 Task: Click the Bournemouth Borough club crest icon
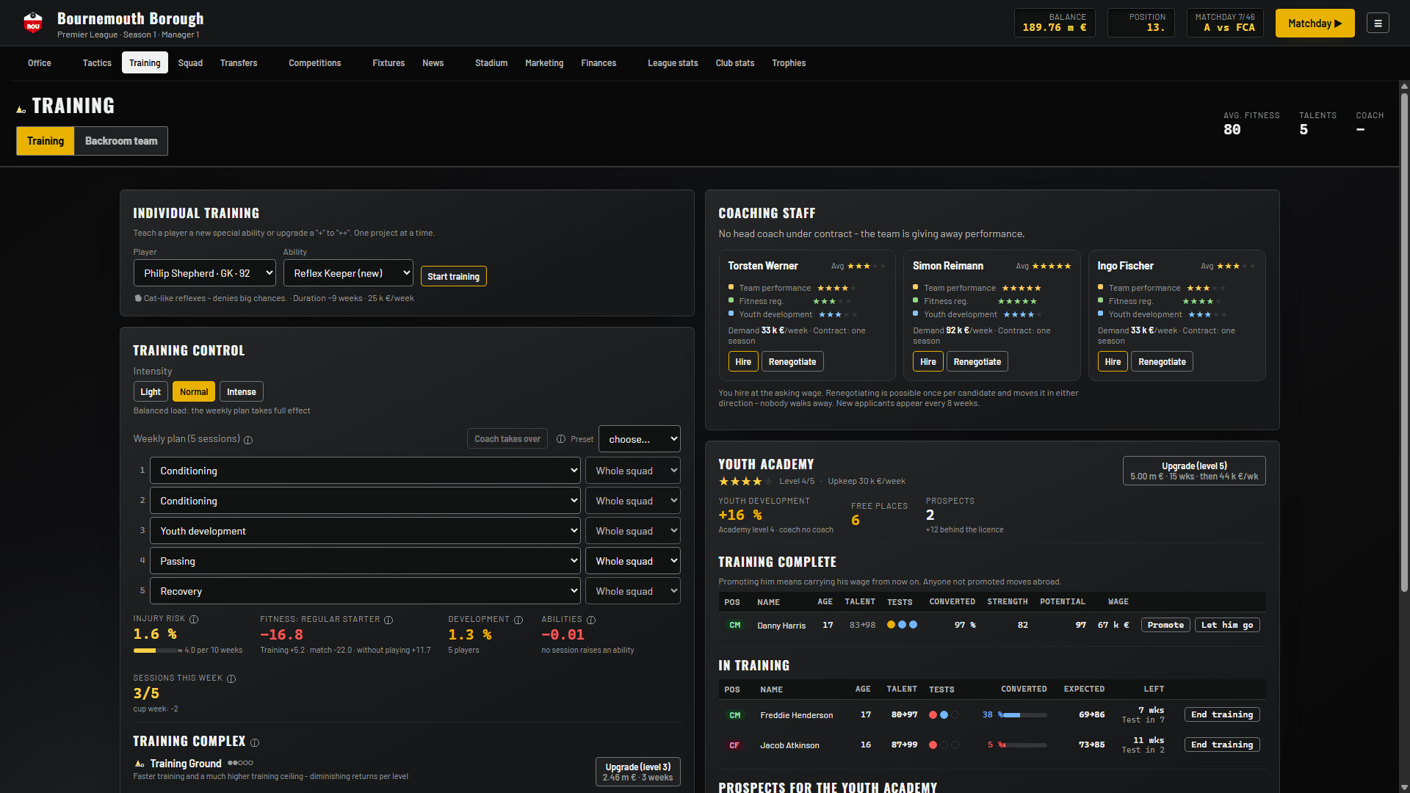tap(33, 23)
